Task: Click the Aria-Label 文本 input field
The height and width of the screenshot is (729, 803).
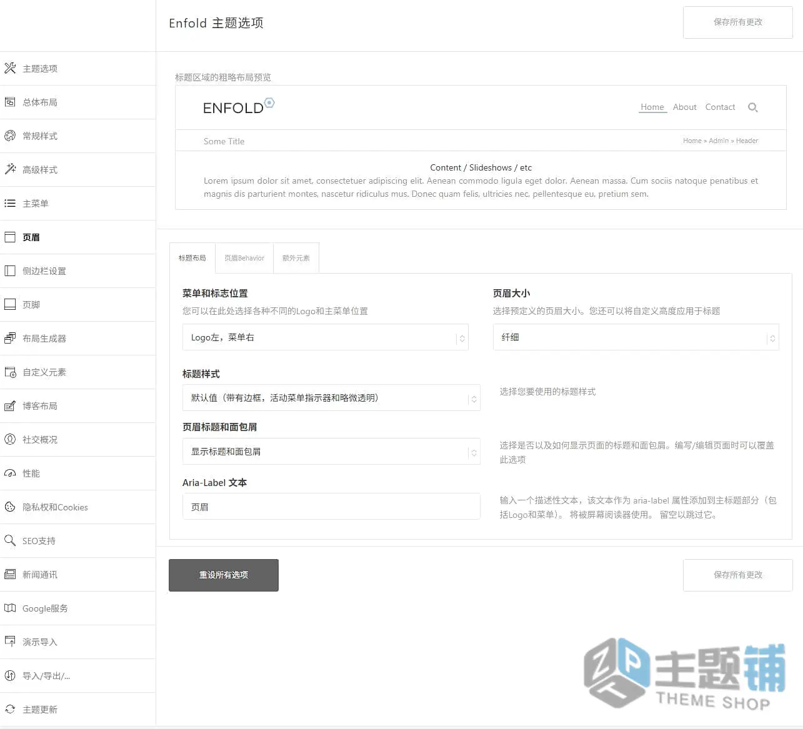Action: coord(331,507)
